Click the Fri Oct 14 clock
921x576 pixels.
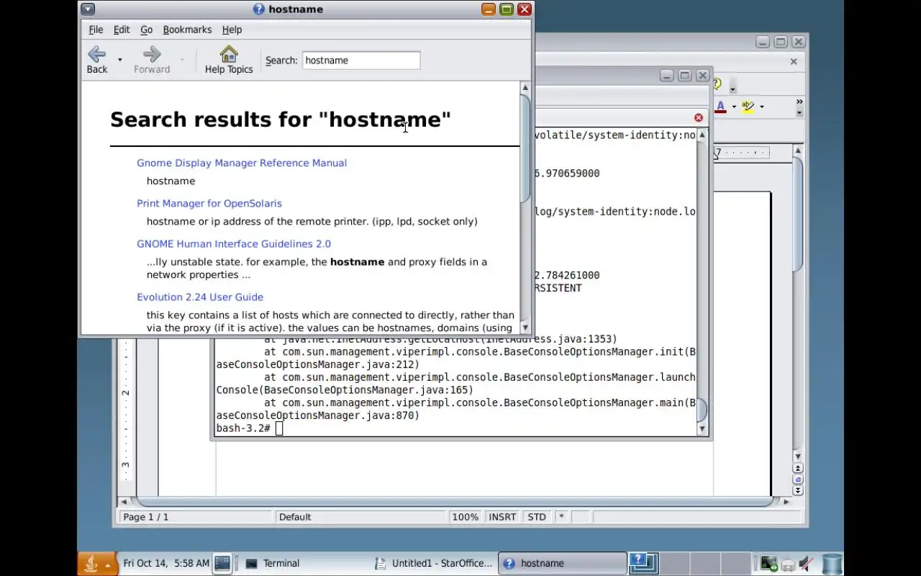tap(166, 563)
